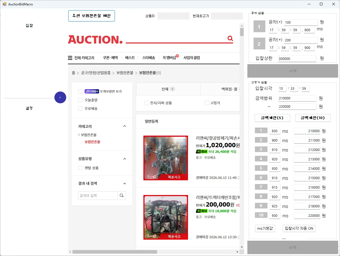
Task: Select the 입찰 side tab
Action: point(29,26)
